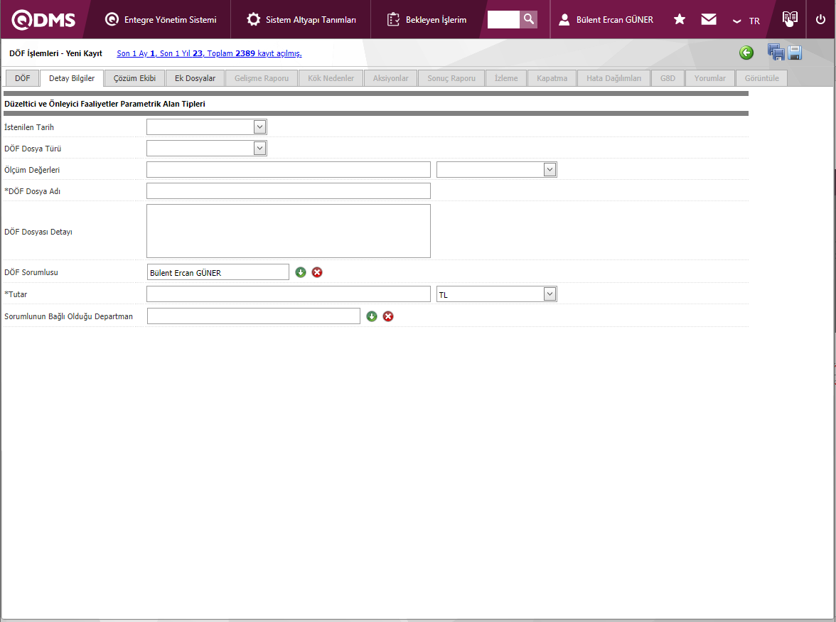
Task: Open the help book icon
Action: tap(790, 18)
